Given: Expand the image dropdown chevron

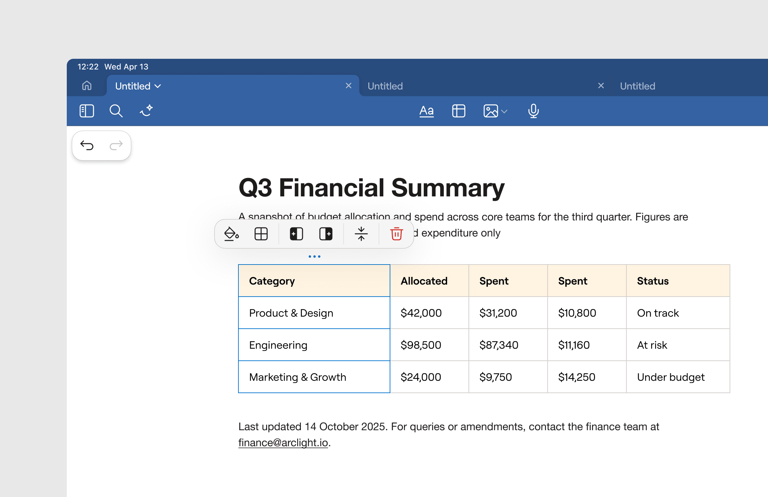Looking at the screenshot, I should (x=504, y=112).
